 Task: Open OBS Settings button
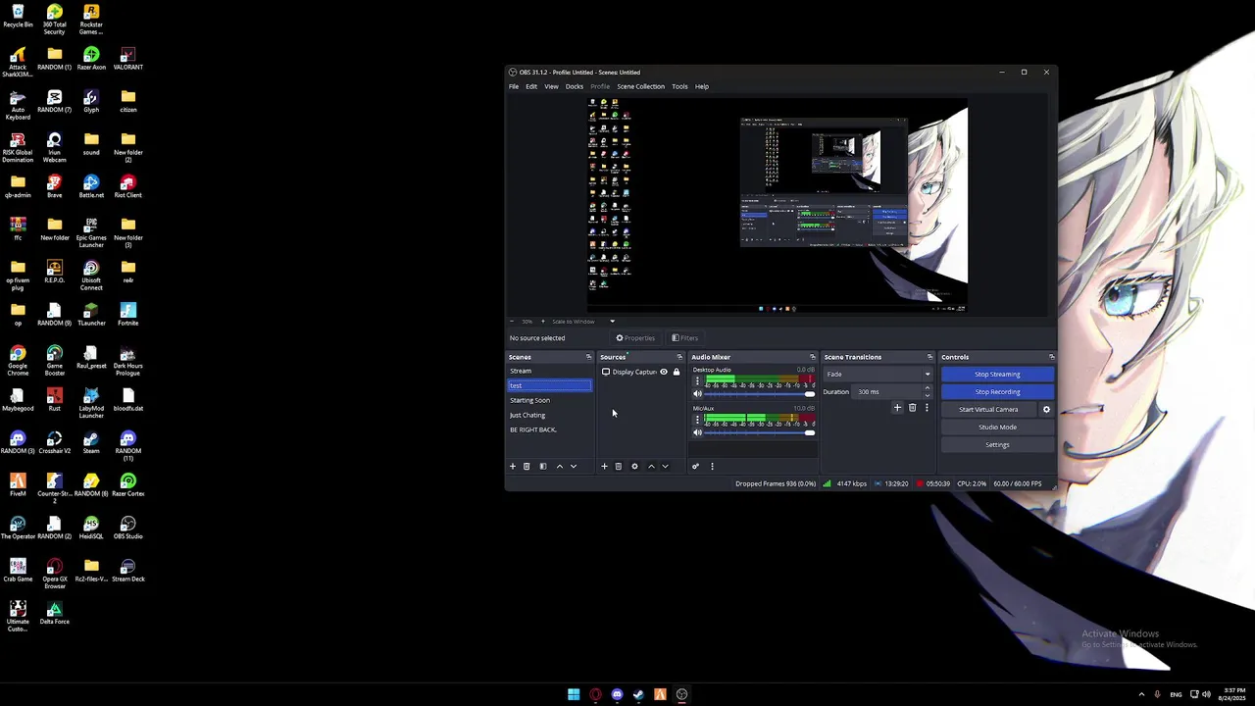[997, 444]
